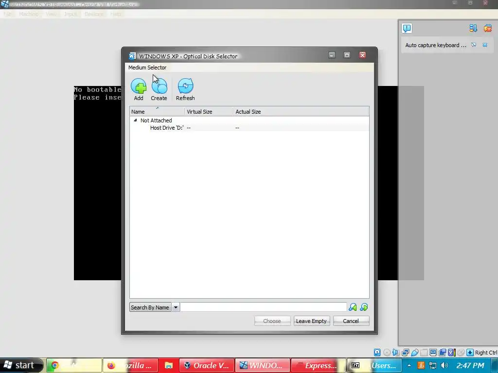Click the notification list ordering icon

pos(473,28)
